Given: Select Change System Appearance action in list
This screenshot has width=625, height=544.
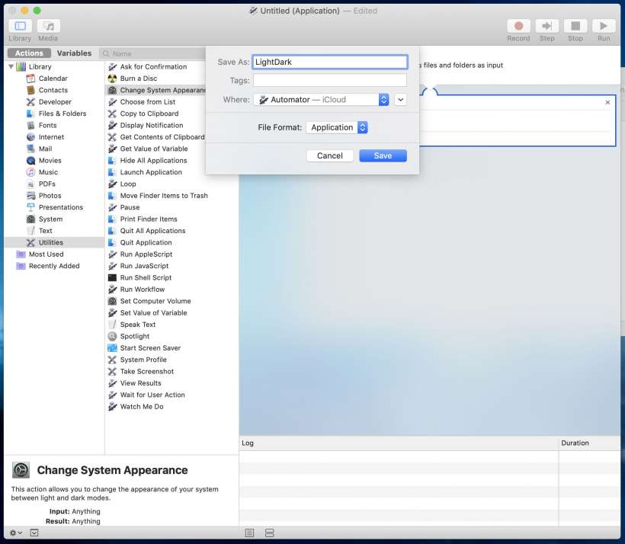Looking at the screenshot, I should point(155,90).
